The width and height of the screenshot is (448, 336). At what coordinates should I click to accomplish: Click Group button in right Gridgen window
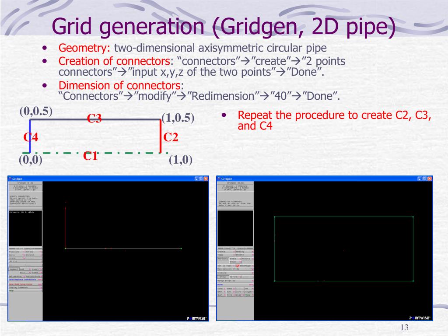223,277
